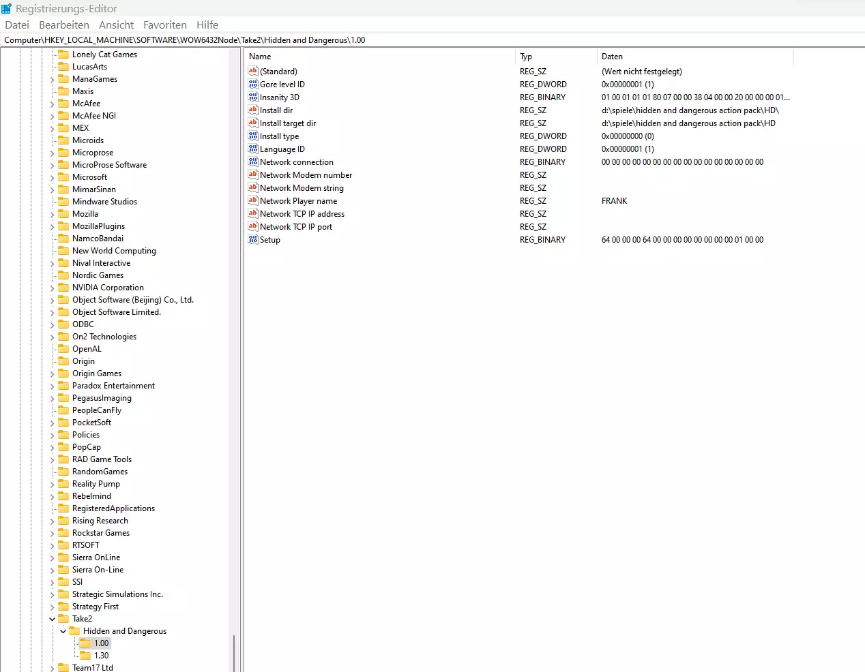Image resolution: width=865 pixels, height=672 pixels.
Task: Expand the Strategy First key
Action: pyautogui.click(x=53, y=607)
